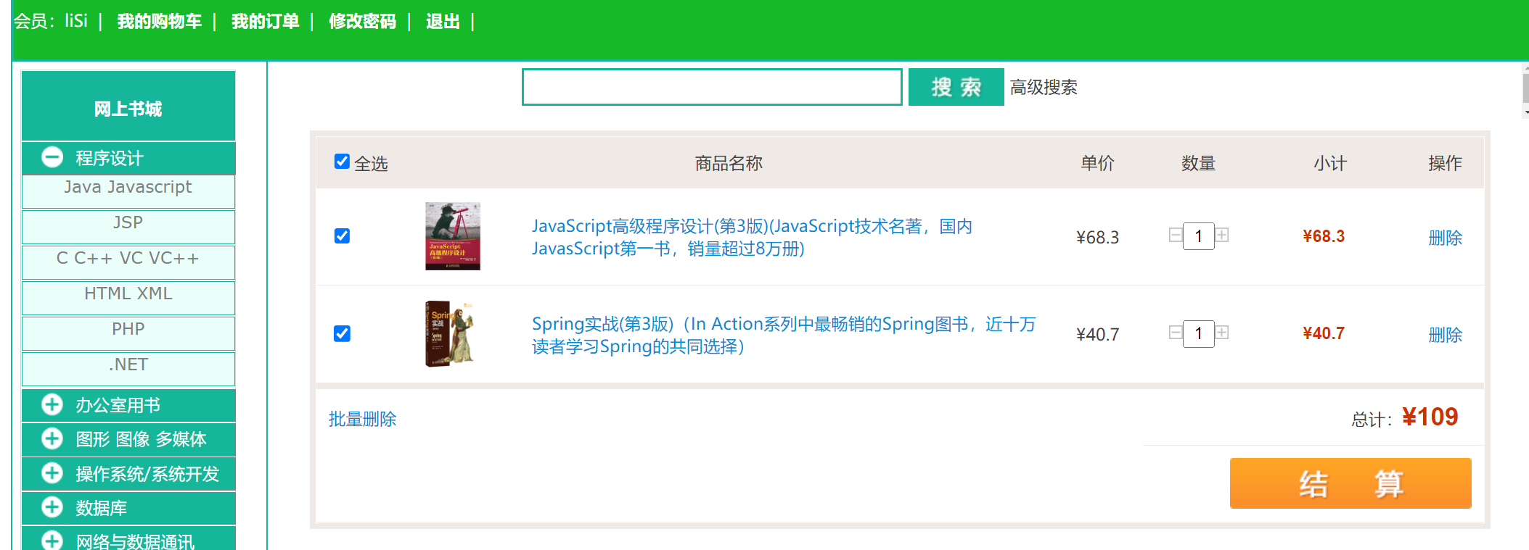Click the JavaScript高级程序设计 quantity field
The height and width of the screenshot is (550, 1529).
point(1199,236)
